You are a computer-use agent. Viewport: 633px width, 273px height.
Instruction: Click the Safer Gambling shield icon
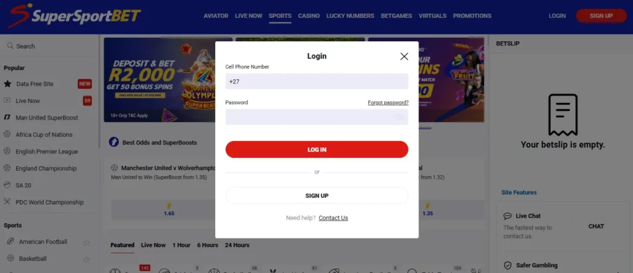pos(508,266)
